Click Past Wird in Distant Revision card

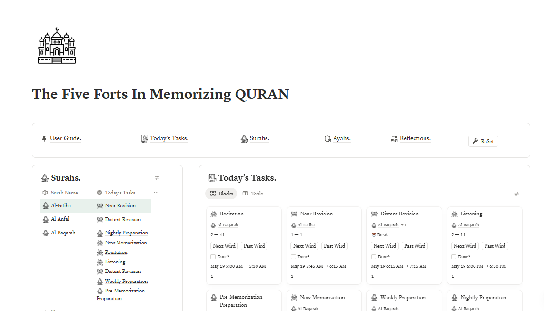415,246
